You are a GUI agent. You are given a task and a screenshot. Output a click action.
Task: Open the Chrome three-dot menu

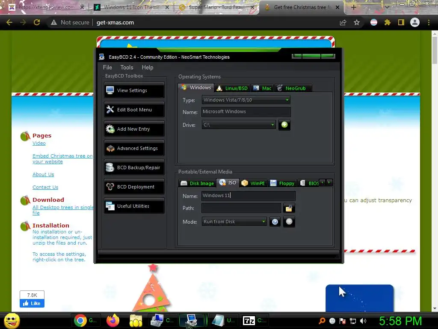pos(429,22)
